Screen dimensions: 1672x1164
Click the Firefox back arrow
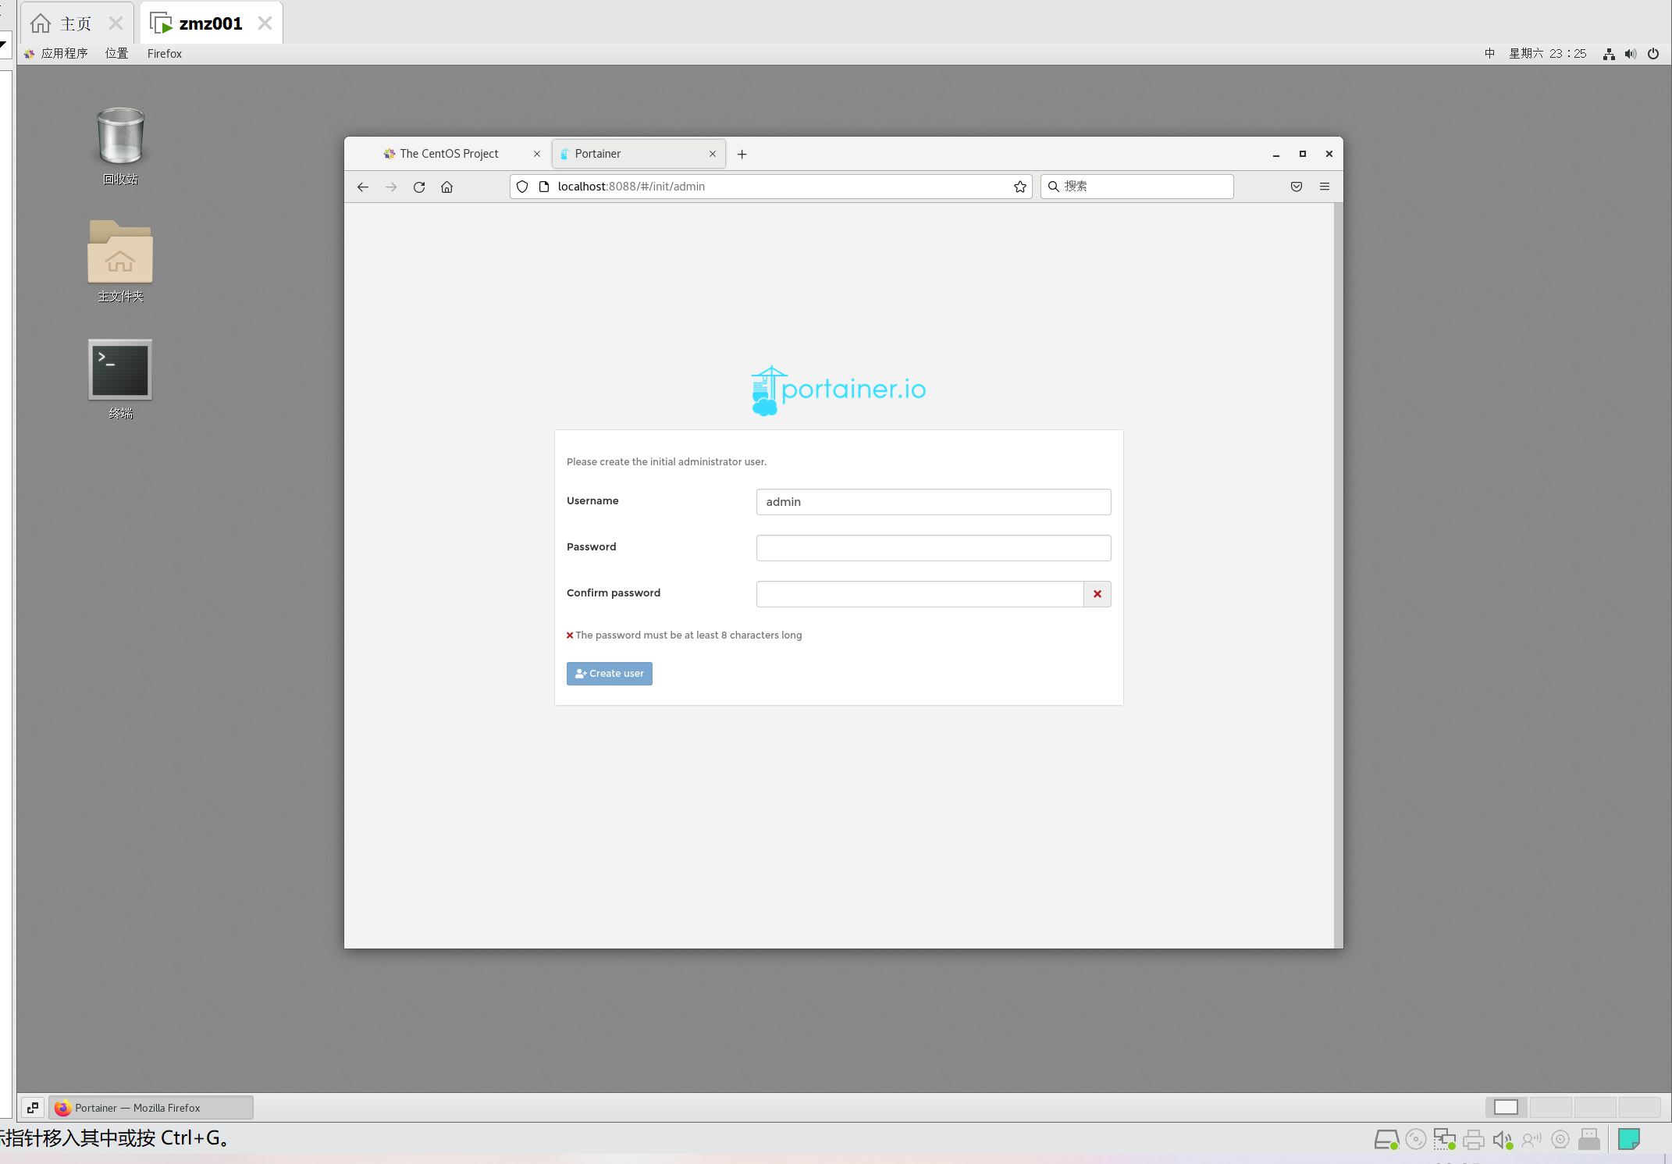[363, 187]
